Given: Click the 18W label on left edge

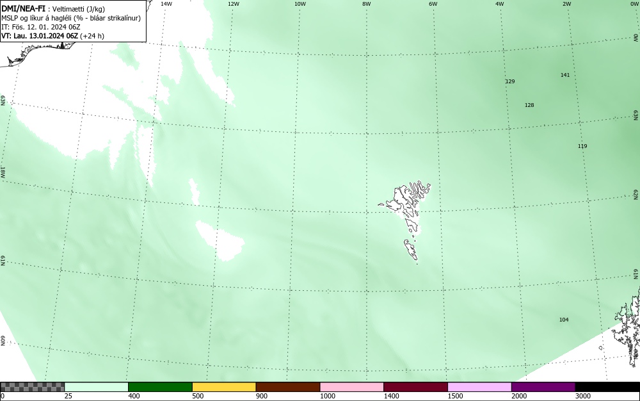Looking at the screenshot, I should coord(3,172).
